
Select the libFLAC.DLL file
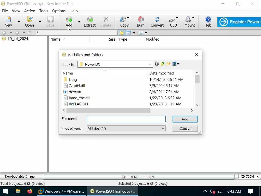79,104
